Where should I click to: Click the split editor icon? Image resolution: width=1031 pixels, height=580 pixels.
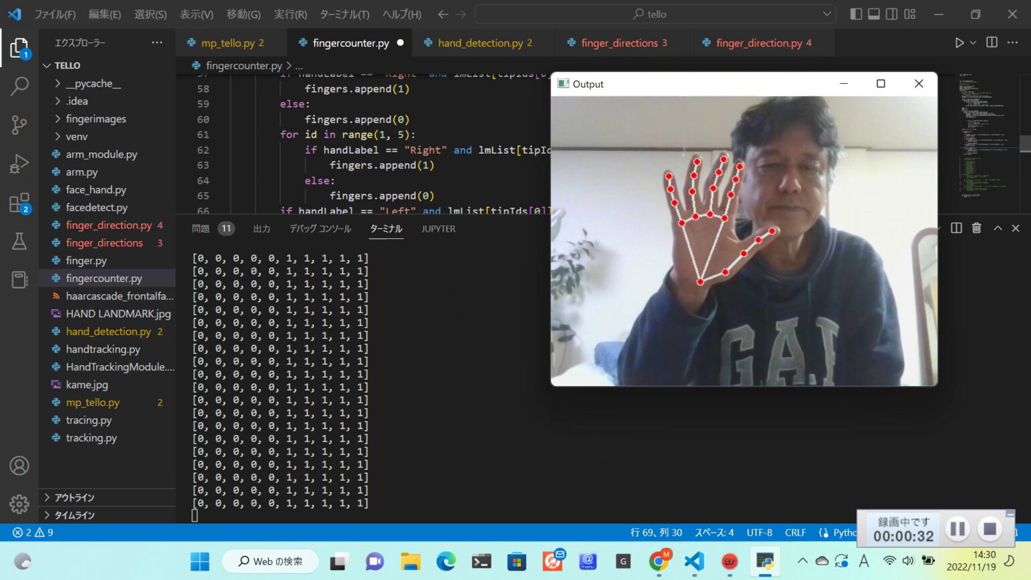(991, 42)
